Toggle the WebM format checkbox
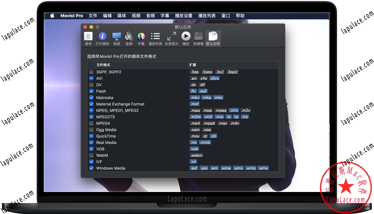The image size is (374, 214). (91, 156)
